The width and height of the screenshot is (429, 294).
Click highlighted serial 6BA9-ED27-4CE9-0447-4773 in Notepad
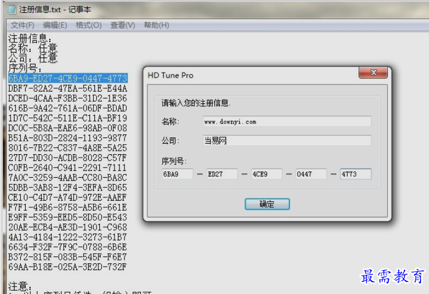point(68,78)
